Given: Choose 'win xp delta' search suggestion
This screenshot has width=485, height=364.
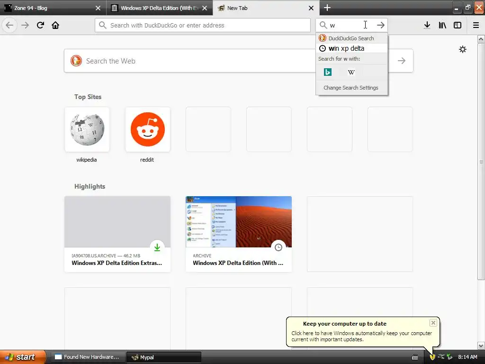Looking at the screenshot, I should (352, 48).
